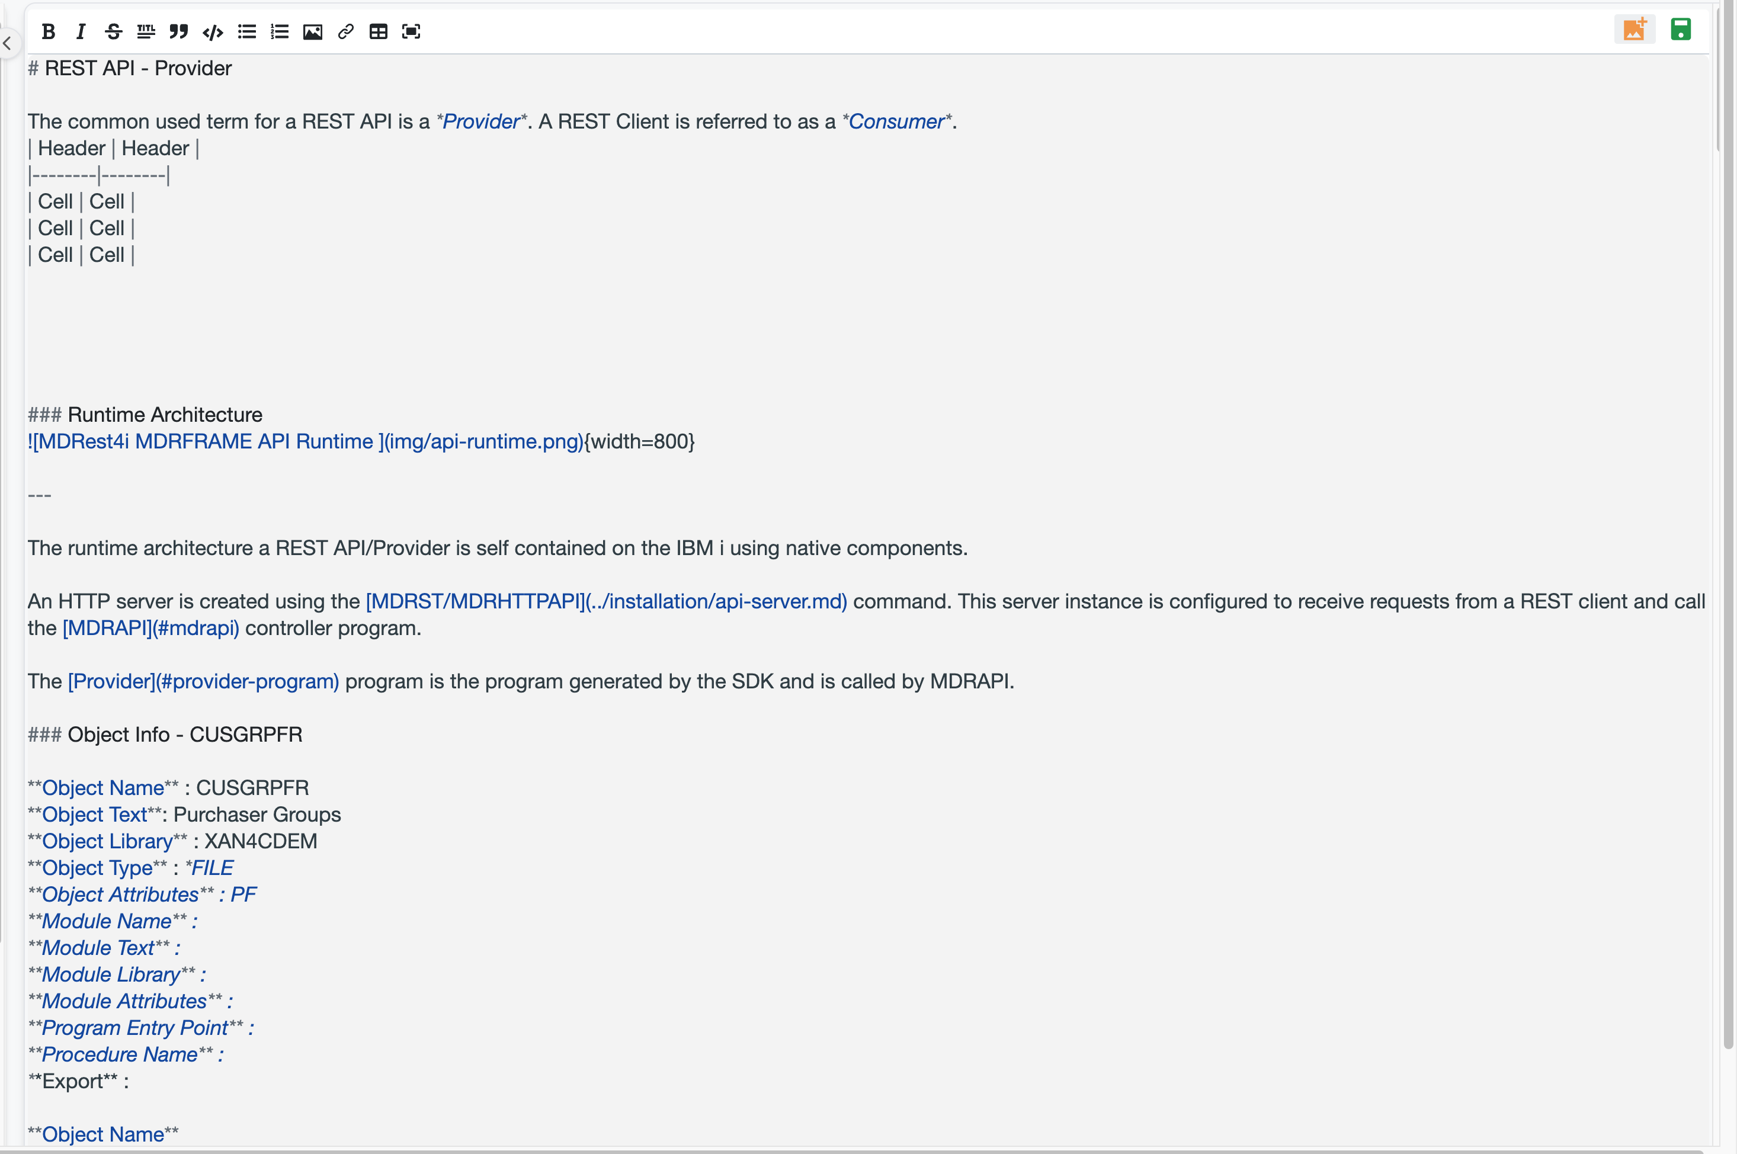Click the '**Export** :' line
Screen dimensions: 1737x1154
[78, 1081]
